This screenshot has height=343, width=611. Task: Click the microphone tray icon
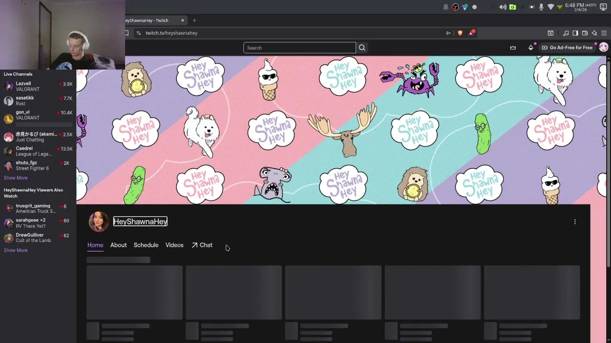pos(541,7)
